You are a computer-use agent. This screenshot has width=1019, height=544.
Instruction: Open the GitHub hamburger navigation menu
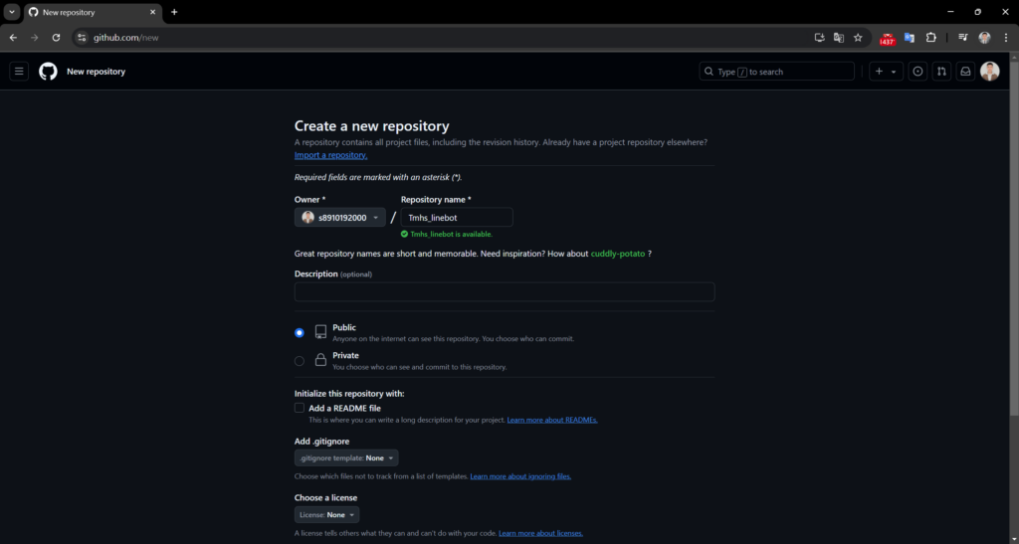[x=19, y=72]
